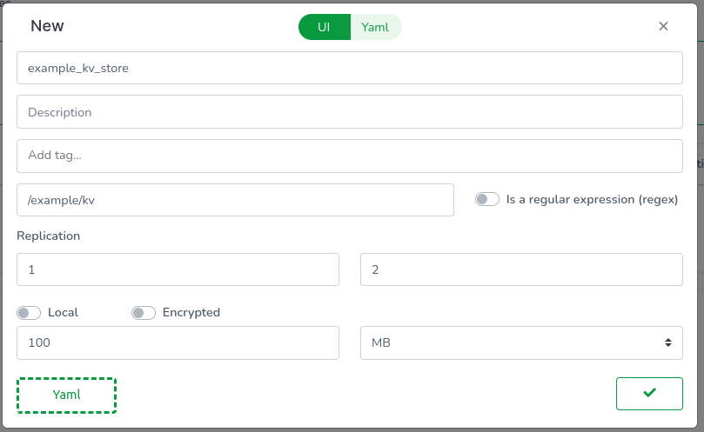Focus the example_kv_store name field
Image resolution: width=704 pixels, height=432 pixels.
coord(349,68)
